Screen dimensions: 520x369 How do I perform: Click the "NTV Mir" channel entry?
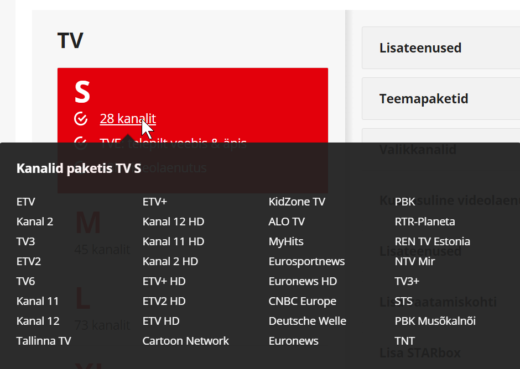[414, 261]
